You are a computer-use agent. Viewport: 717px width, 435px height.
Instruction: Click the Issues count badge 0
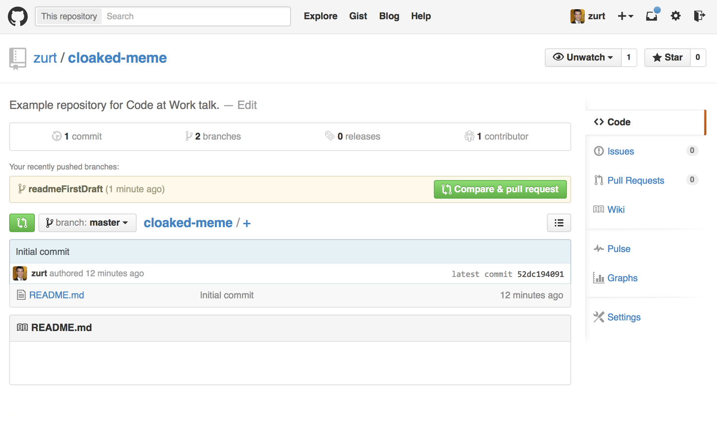coord(692,151)
